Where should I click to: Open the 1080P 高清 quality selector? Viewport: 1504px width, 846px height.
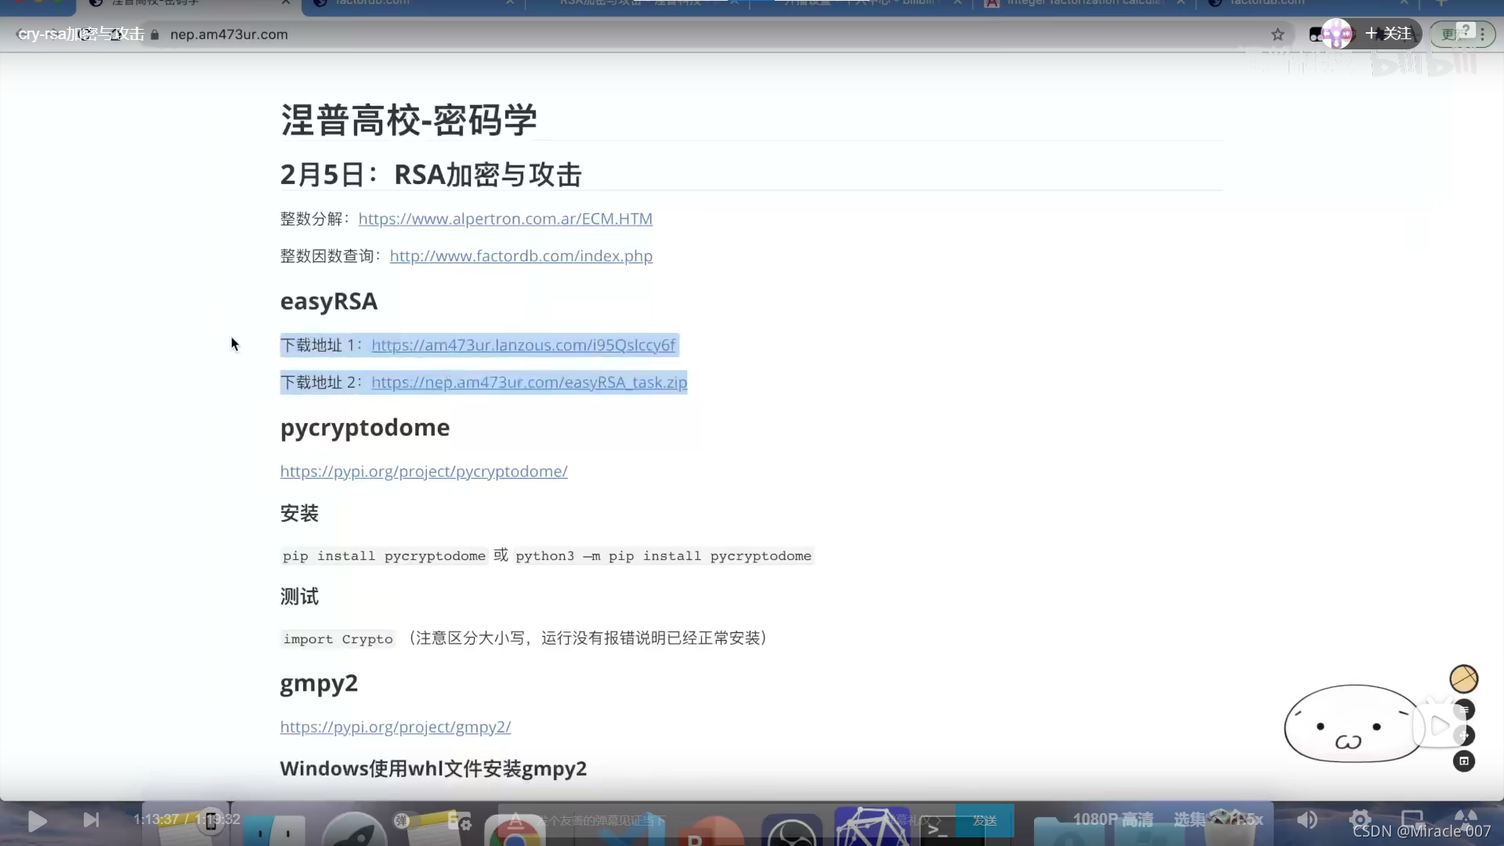1112,819
